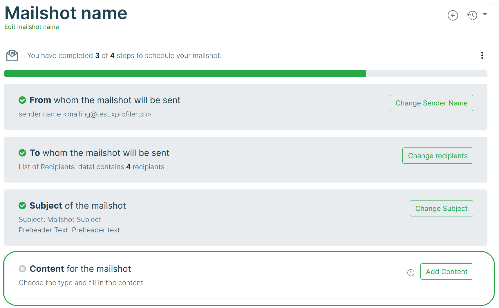This screenshot has height=308, width=499.
Task: Open the datal recipient list link
Action: point(86,167)
